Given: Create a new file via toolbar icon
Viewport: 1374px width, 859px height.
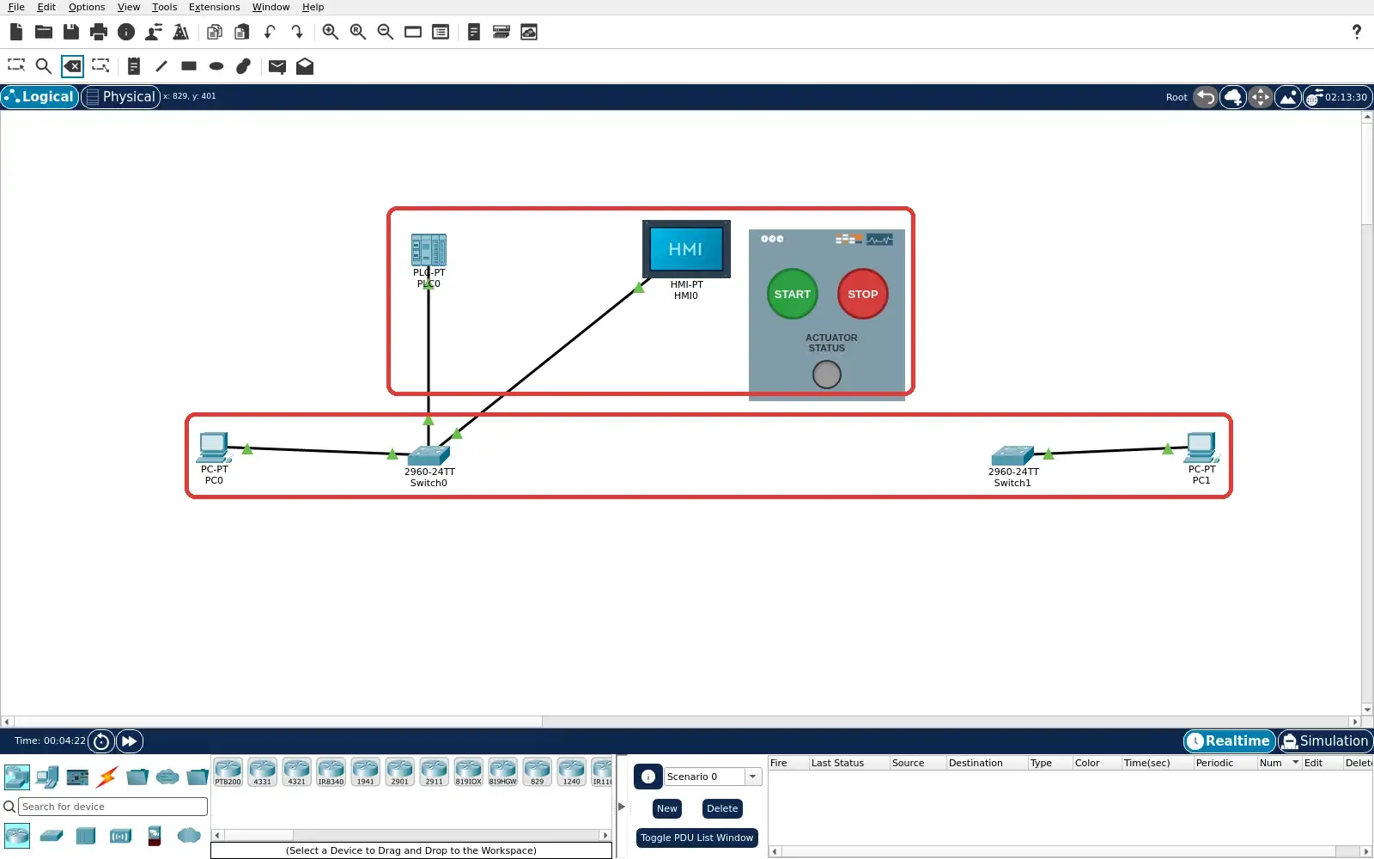Looking at the screenshot, I should 16,32.
